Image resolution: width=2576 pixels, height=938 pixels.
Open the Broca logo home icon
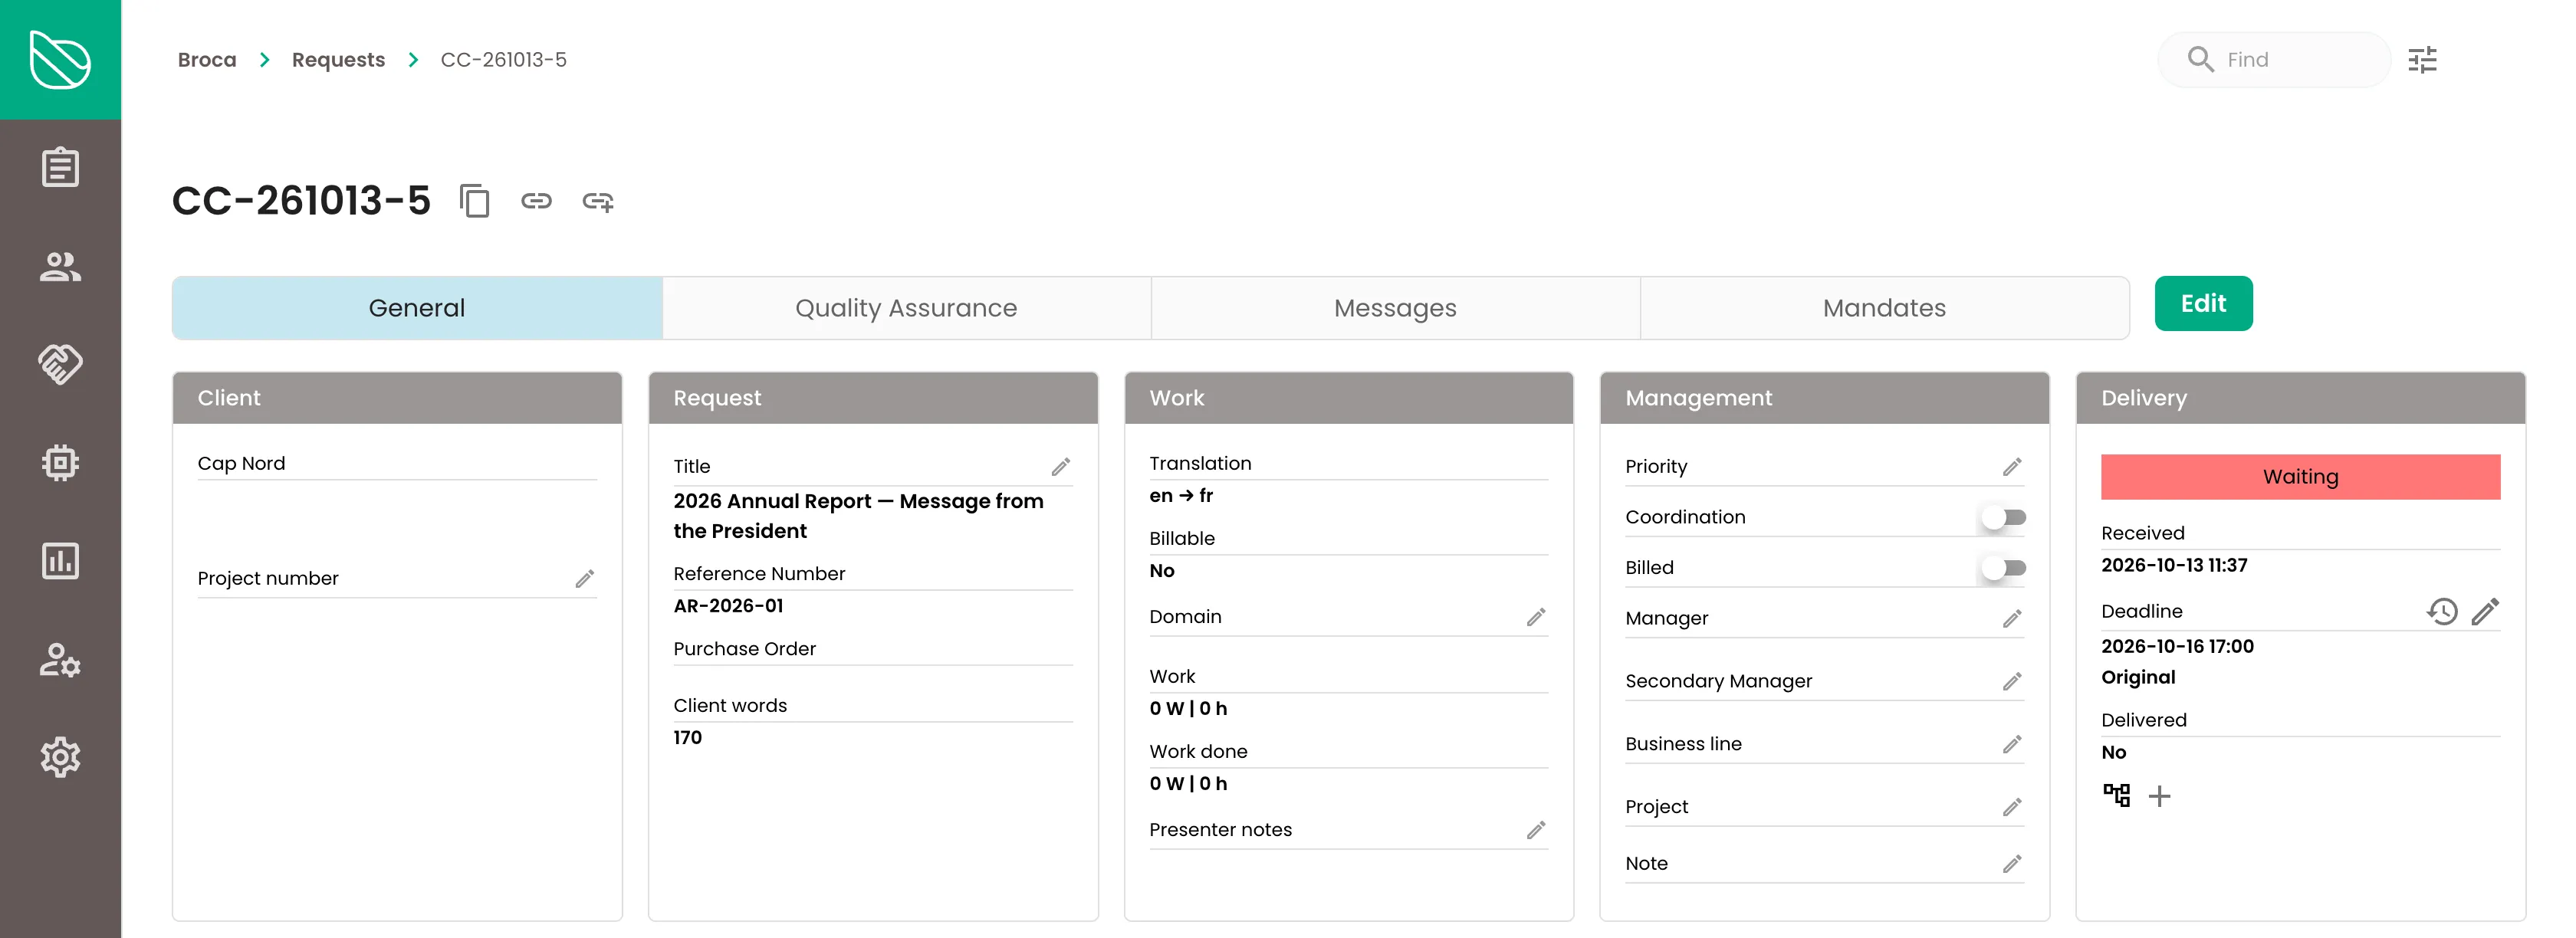click(x=60, y=60)
